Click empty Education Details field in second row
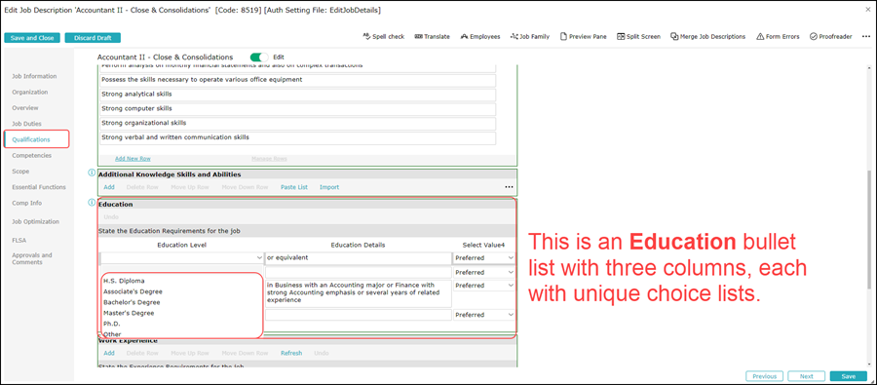The height and width of the screenshot is (385, 877). tap(358, 273)
